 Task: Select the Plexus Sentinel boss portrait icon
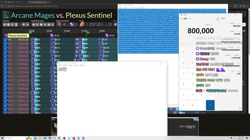[x=59, y=24]
